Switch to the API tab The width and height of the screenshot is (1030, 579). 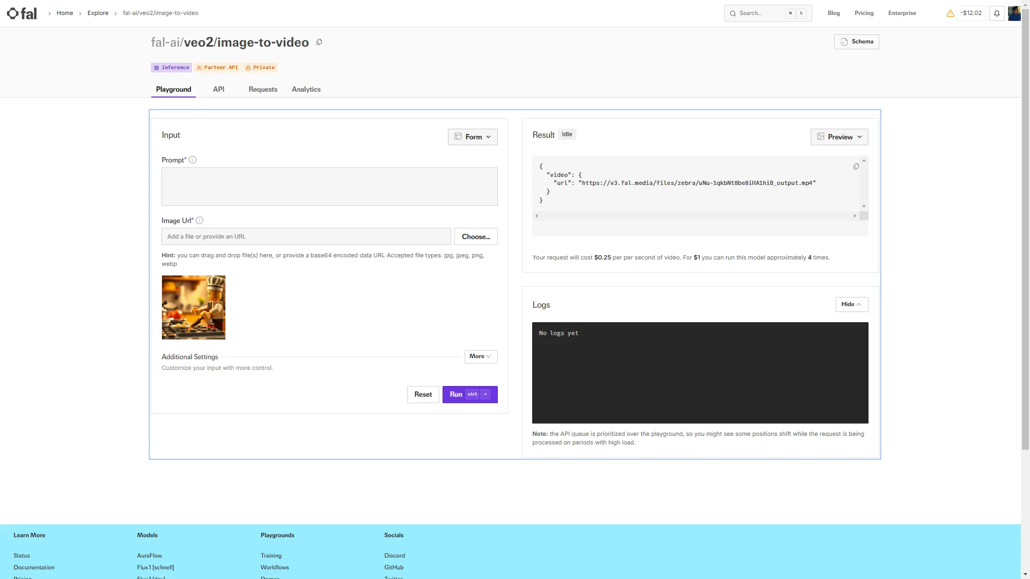click(x=218, y=90)
